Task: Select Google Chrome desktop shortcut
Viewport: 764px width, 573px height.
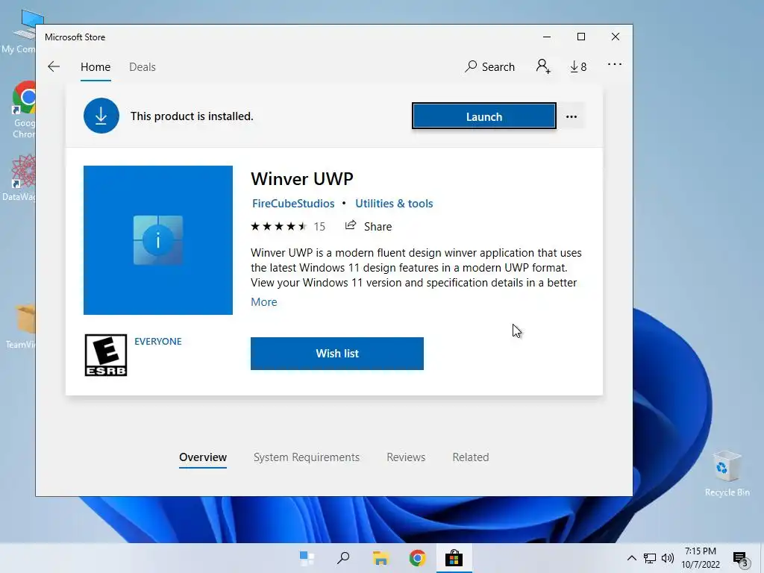Action: [25, 110]
